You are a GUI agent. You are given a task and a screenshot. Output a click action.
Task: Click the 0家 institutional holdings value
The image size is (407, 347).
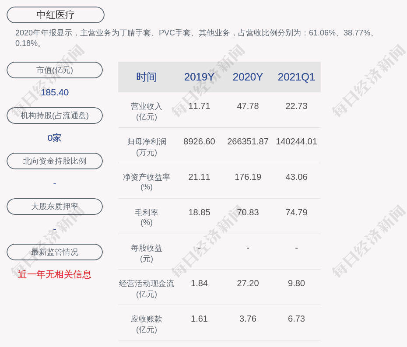[x=55, y=138]
